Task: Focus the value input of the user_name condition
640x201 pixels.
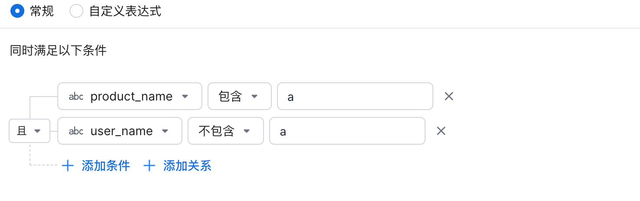Action: (347, 131)
